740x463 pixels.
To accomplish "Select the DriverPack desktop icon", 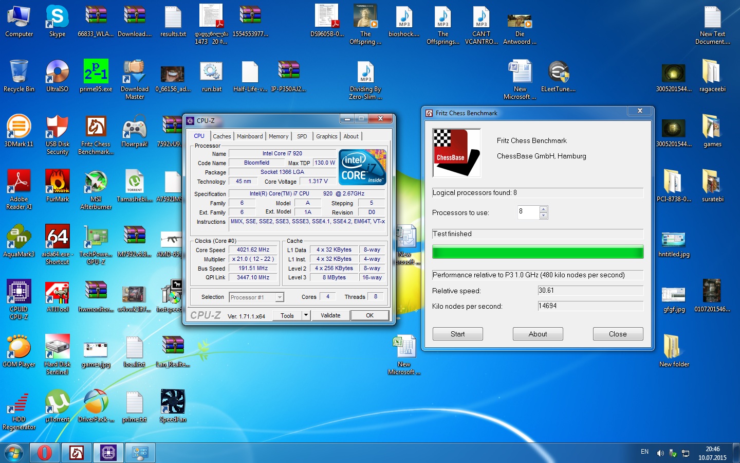I will click(96, 406).
